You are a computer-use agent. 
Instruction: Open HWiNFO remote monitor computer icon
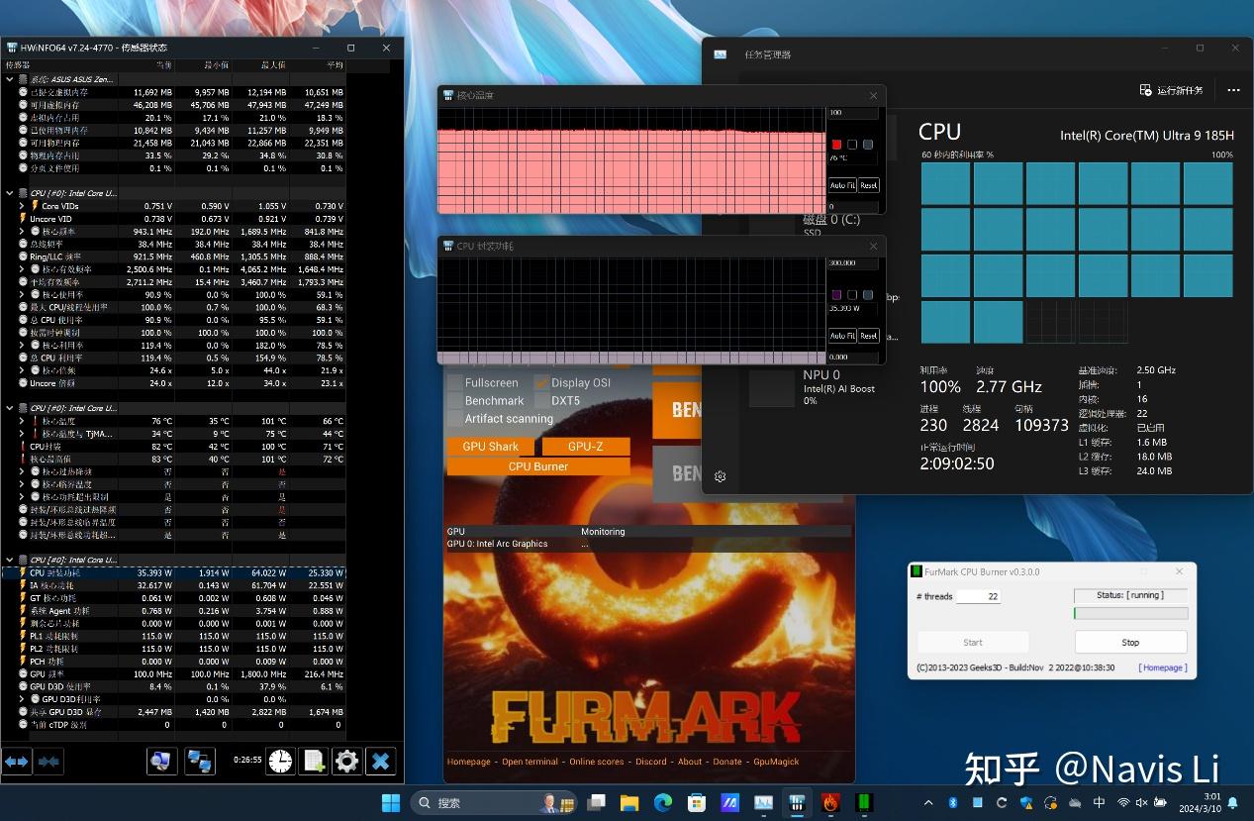pos(162,761)
